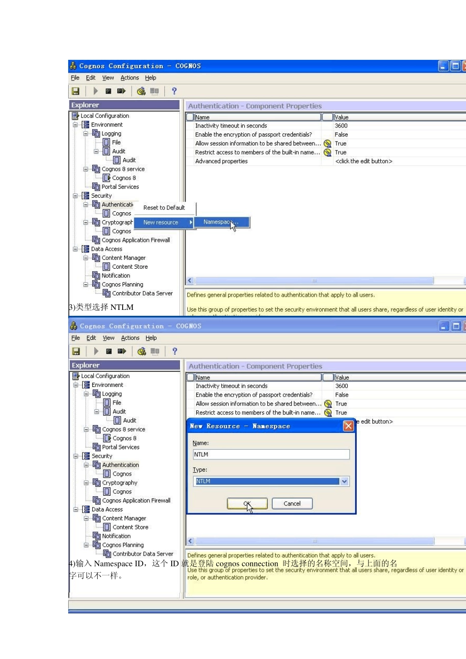466x659 pixels.
Task: Click Portal Services icon in upper Explorer tree
Action: (x=96, y=187)
